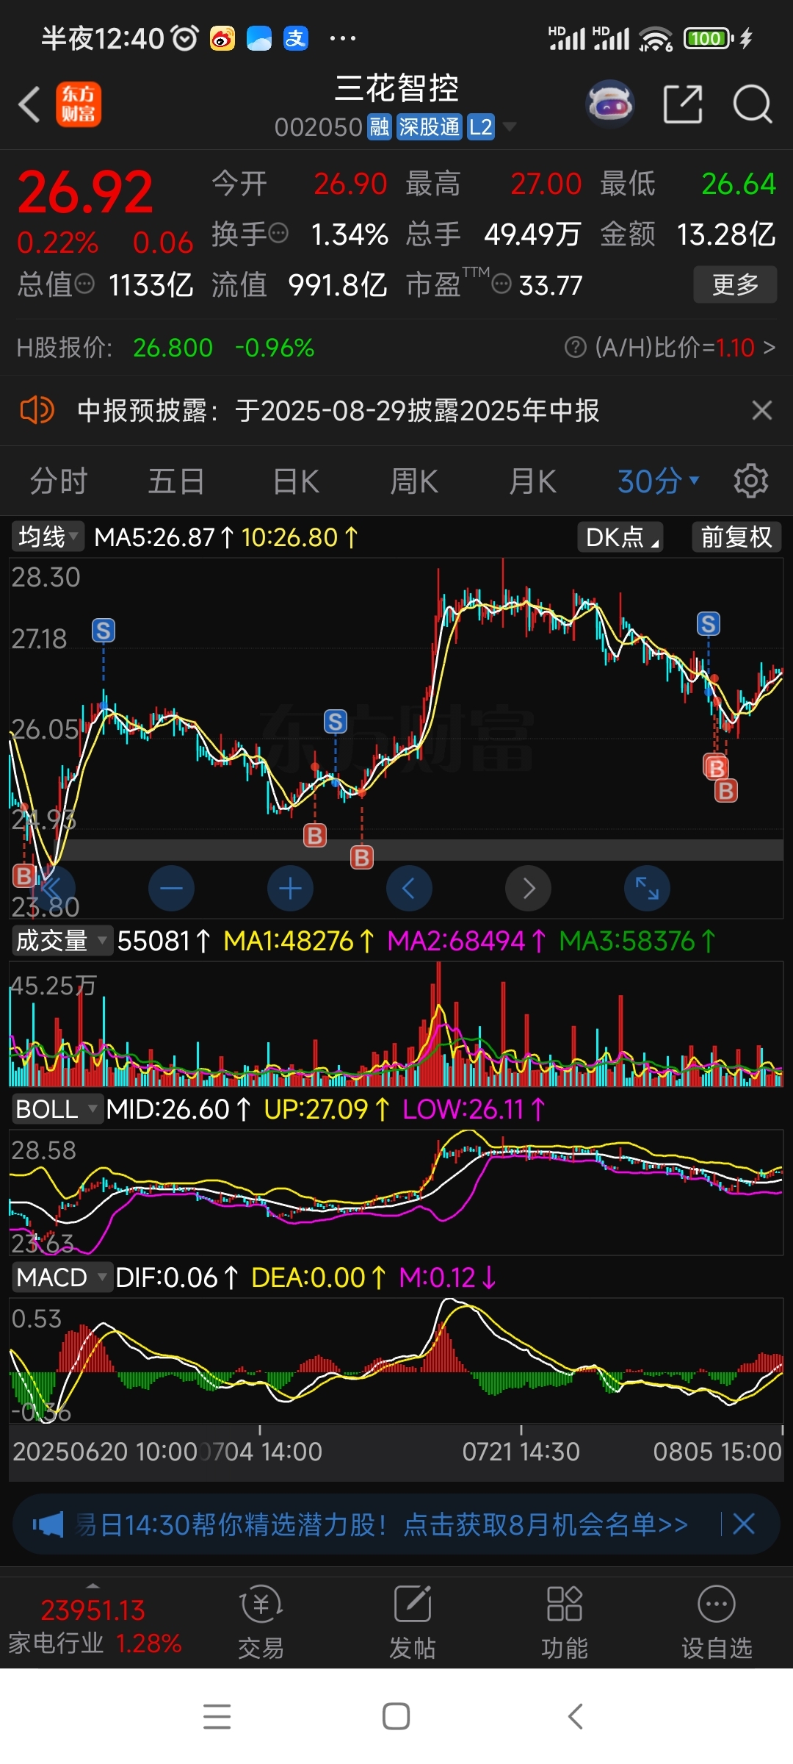
Task: Tap the MA5:26.87 readout
Action: 164,537
